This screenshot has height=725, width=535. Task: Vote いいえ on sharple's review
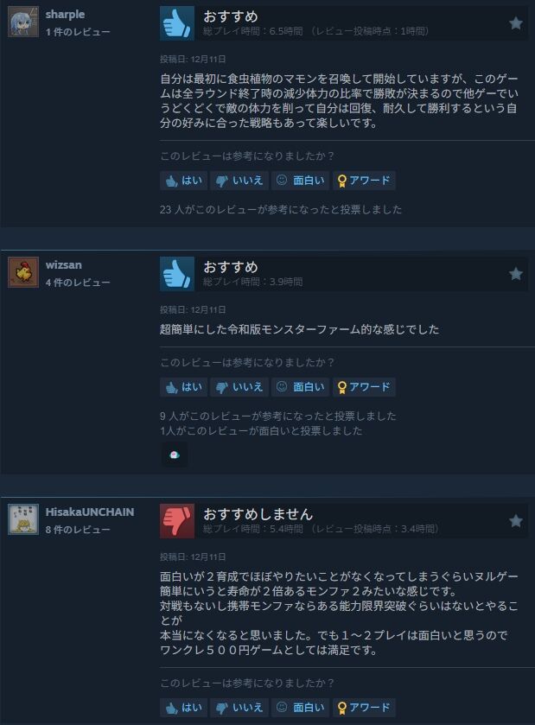click(x=239, y=181)
